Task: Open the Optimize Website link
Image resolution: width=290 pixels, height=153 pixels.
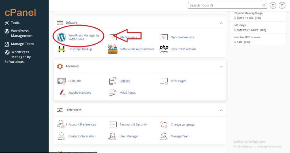Action: (x=182, y=37)
